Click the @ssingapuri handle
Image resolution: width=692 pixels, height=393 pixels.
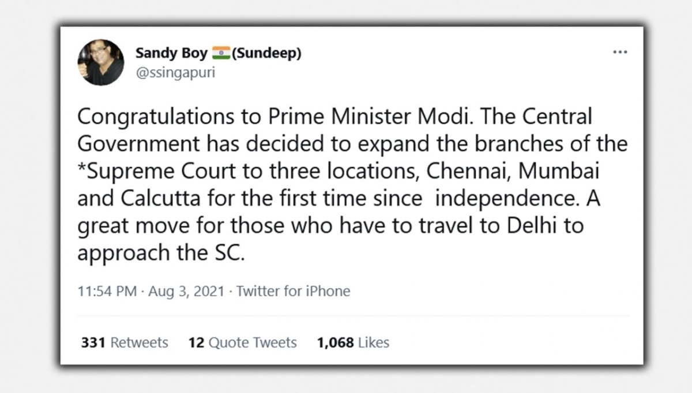[175, 74]
